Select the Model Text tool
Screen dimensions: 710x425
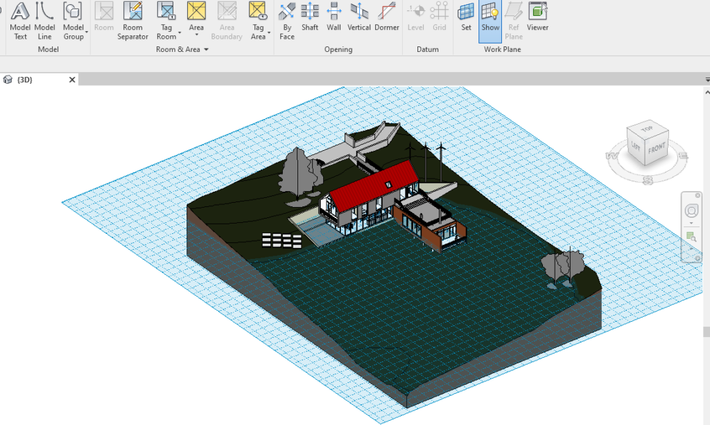click(x=20, y=21)
